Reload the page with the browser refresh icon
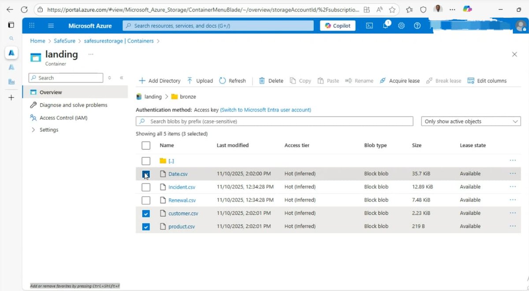This screenshot has width=529, height=291. pyautogui.click(x=24, y=9)
